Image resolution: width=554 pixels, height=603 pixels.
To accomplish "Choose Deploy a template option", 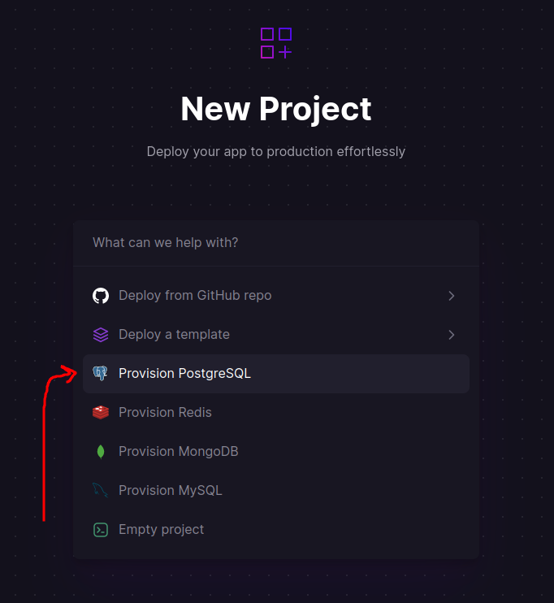I will [x=174, y=335].
